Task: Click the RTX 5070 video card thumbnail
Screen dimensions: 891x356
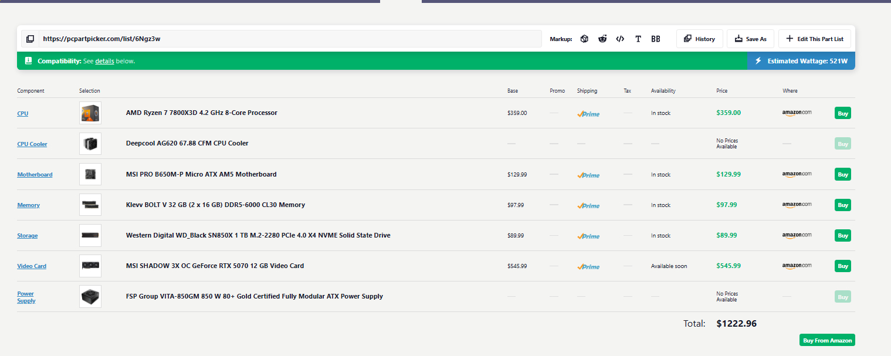Action: [90, 266]
